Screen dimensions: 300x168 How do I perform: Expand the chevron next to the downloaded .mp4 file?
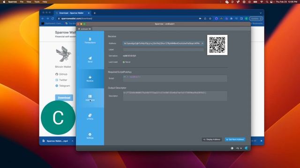(x=73, y=141)
